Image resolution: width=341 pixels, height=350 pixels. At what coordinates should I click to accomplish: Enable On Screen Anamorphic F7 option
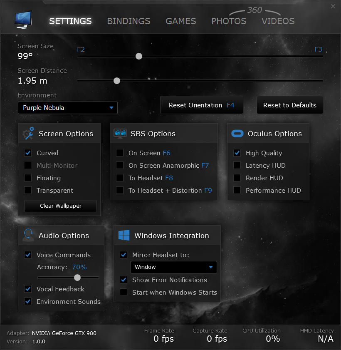pos(120,165)
